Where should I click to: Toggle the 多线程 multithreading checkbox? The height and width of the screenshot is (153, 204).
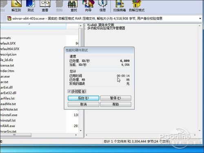pyautogui.click(x=69, y=91)
